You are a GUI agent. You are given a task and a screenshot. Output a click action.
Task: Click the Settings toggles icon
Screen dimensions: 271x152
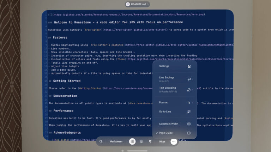click(x=189, y=66)
